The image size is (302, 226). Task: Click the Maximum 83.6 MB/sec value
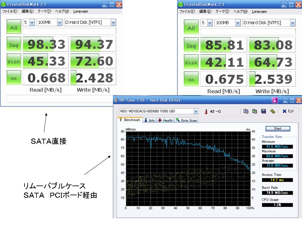coord(277,156)
